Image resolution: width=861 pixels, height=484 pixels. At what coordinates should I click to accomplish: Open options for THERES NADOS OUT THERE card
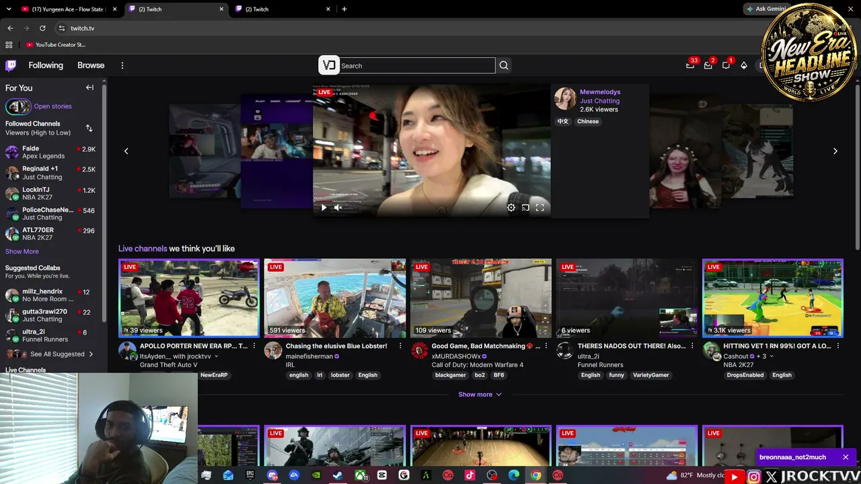tap(692, 346)
